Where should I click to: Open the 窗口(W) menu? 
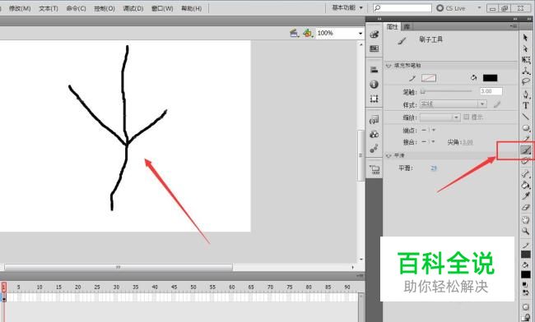pos(162,8)
